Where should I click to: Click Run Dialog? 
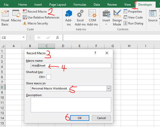[133, 23]
